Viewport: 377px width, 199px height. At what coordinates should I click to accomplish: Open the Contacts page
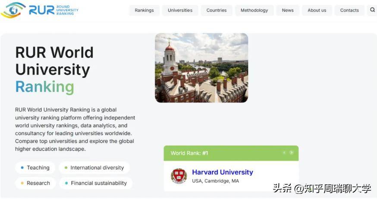point(349,10)
